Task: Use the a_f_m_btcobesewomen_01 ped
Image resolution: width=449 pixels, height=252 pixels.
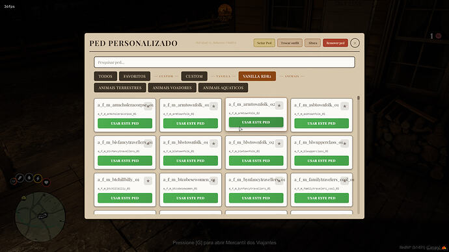Action: (191, 198)
